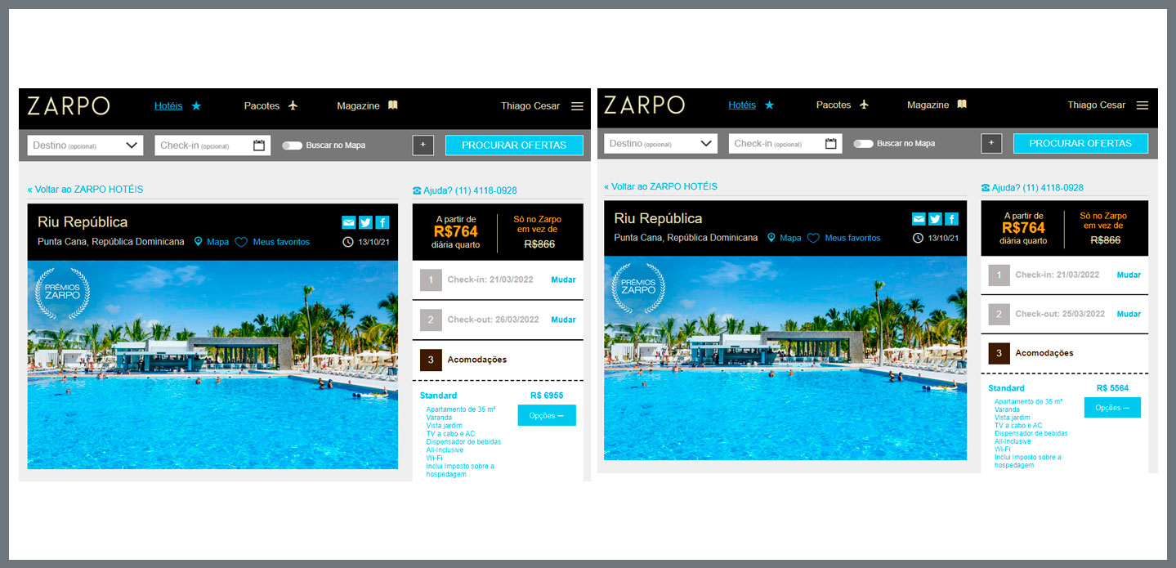Click step 1 number box, left screenshot

pos(431,280)
